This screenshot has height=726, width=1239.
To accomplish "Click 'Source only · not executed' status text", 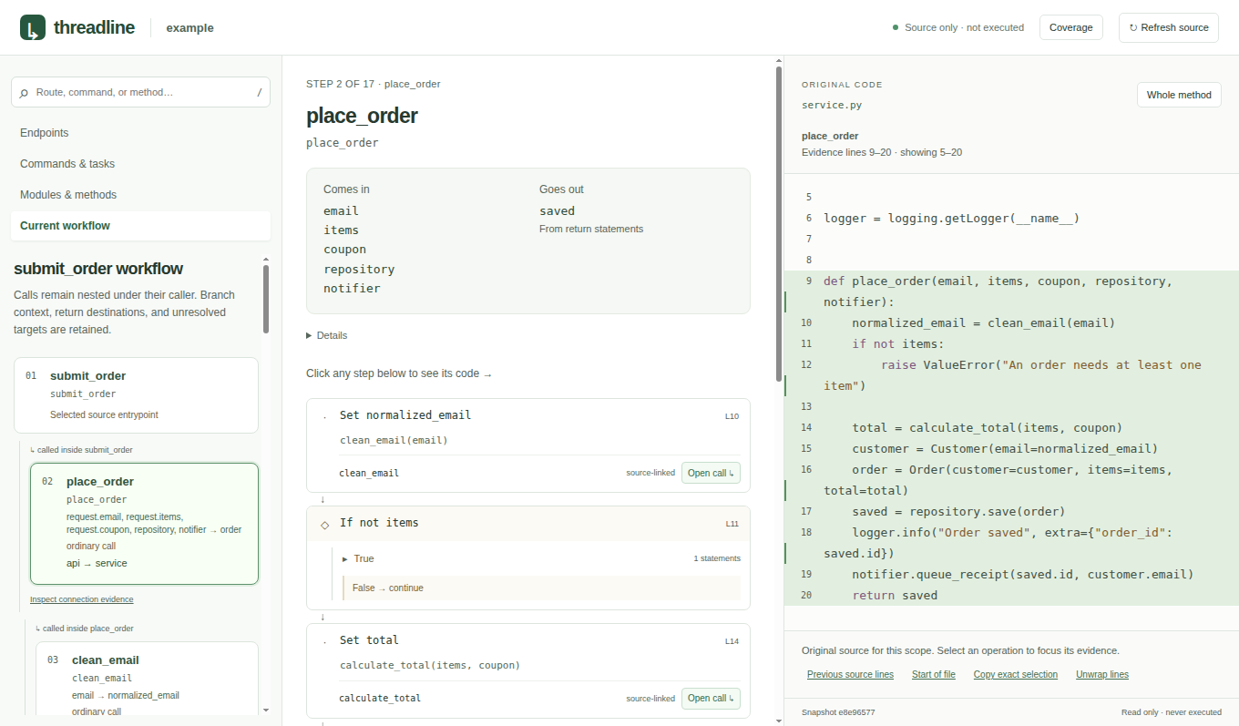I will point(964,27).
